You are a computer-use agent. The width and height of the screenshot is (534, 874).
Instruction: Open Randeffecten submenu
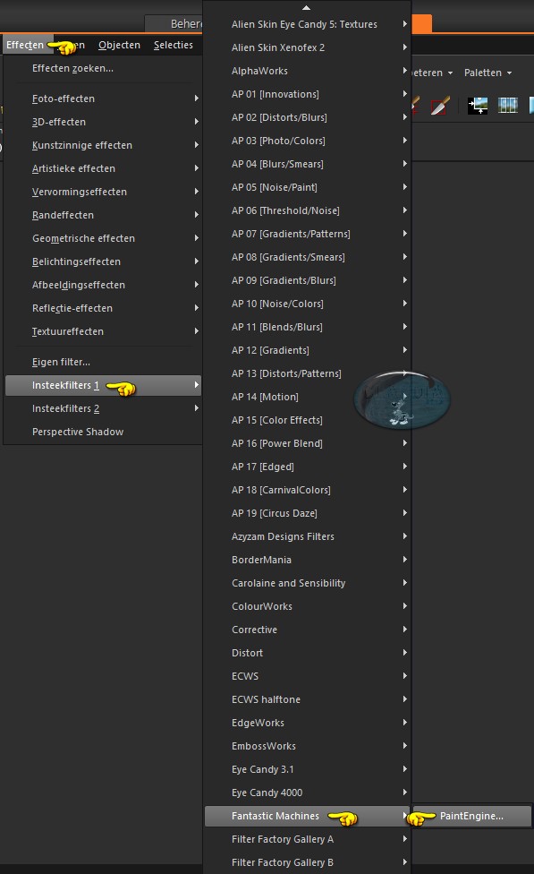(x=103, y=215)
